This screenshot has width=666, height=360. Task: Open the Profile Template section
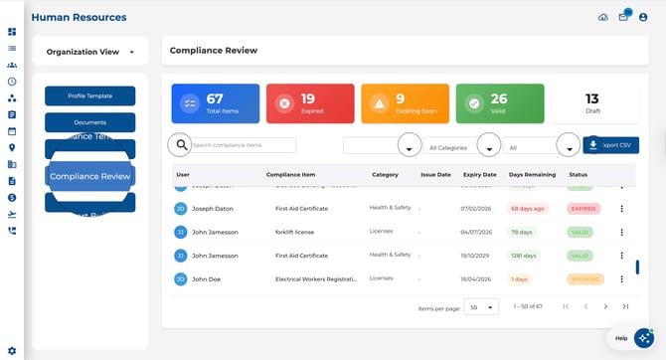pos(90,96)
